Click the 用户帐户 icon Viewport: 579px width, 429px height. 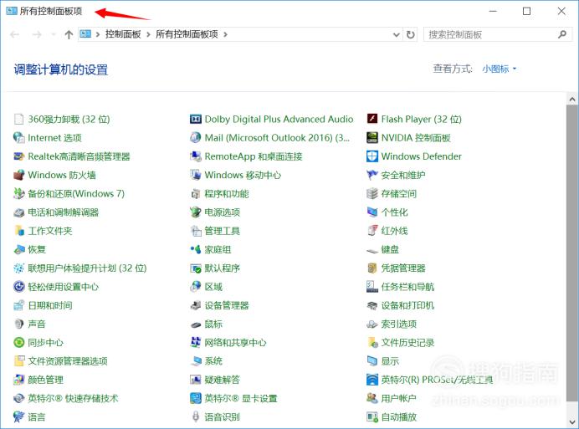tap(371, 398)
